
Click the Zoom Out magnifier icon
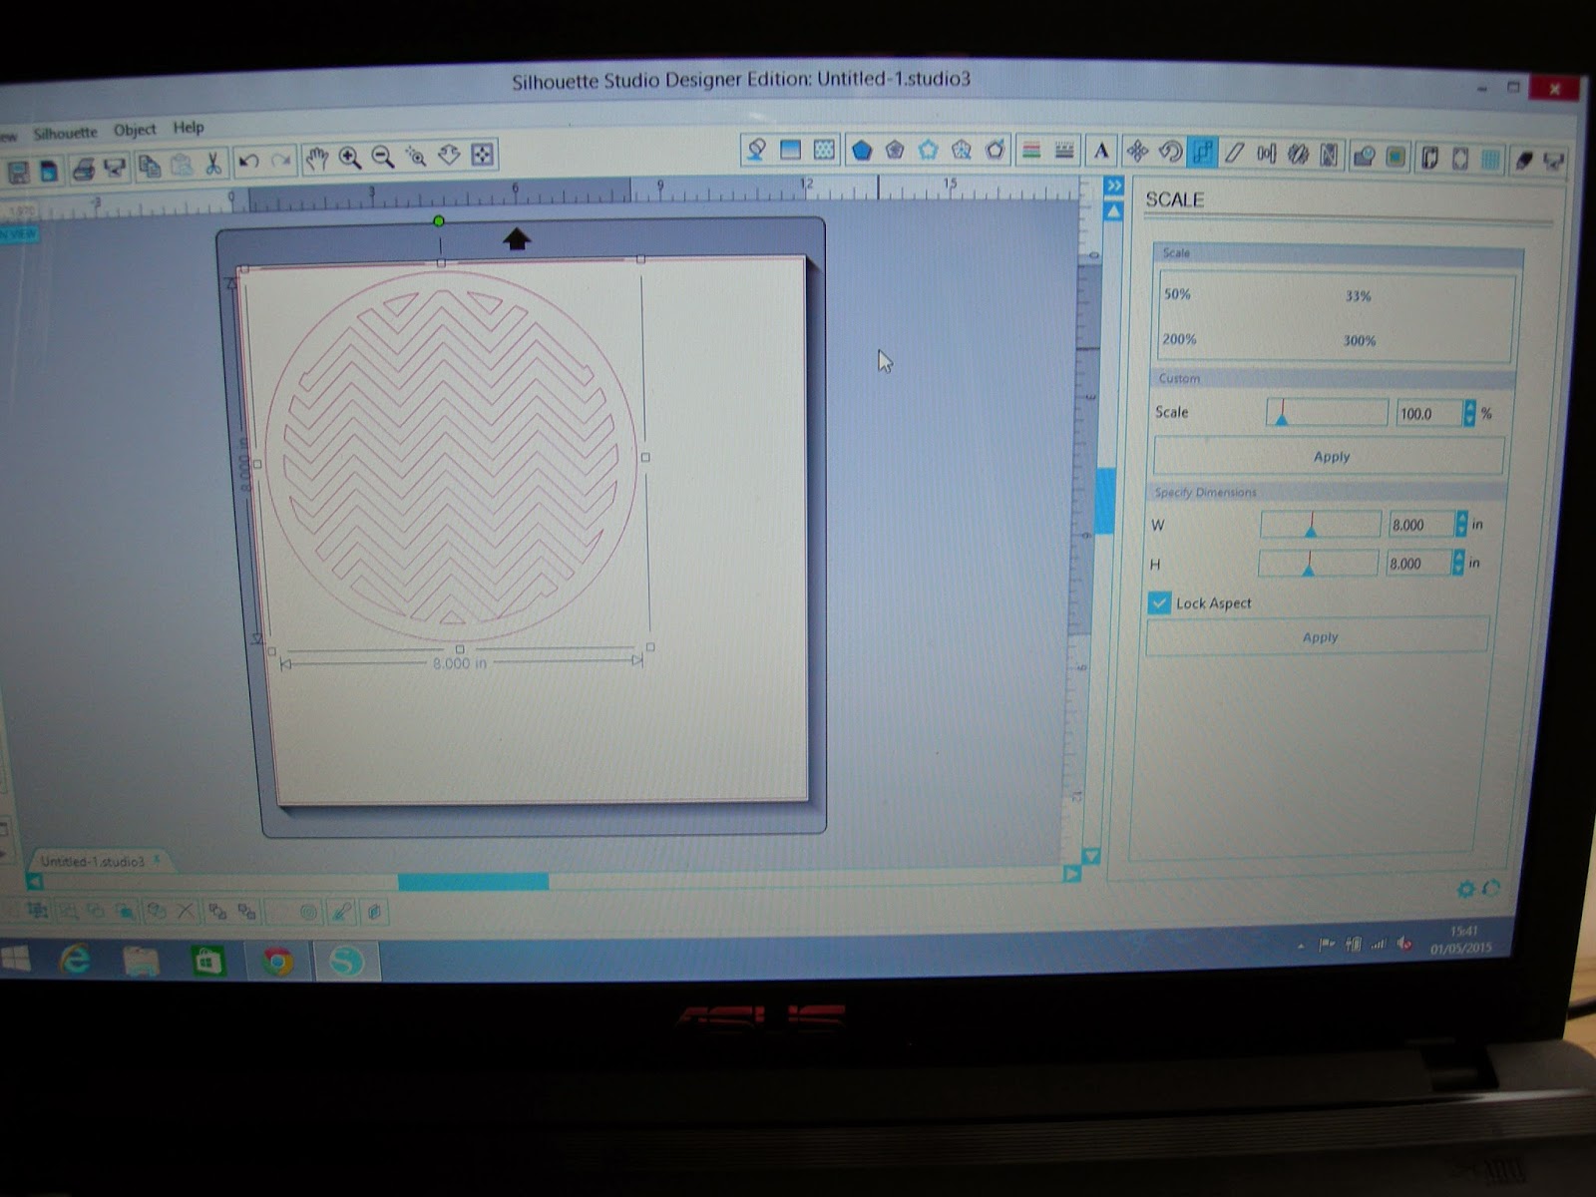click(x=383, y=157)
